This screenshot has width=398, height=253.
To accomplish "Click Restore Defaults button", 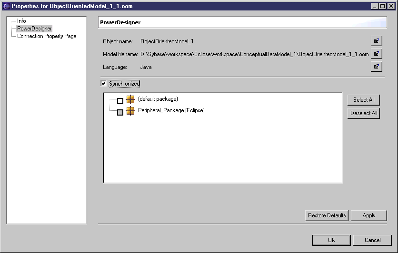I will [327, 215].
